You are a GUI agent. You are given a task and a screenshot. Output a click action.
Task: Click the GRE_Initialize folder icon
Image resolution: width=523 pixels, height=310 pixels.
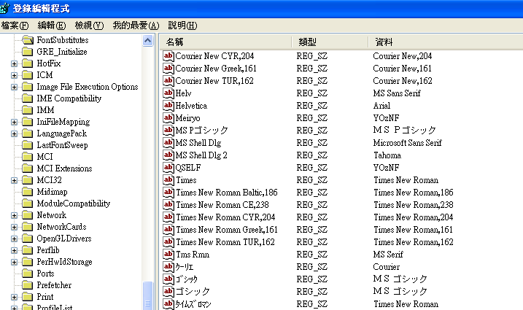point(27,52)
